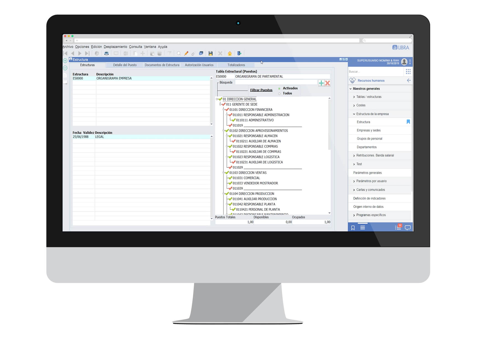Select the Todos radio button
This screenshot has width=478, height=338.
pyautogui.click(x=279, y=94)
